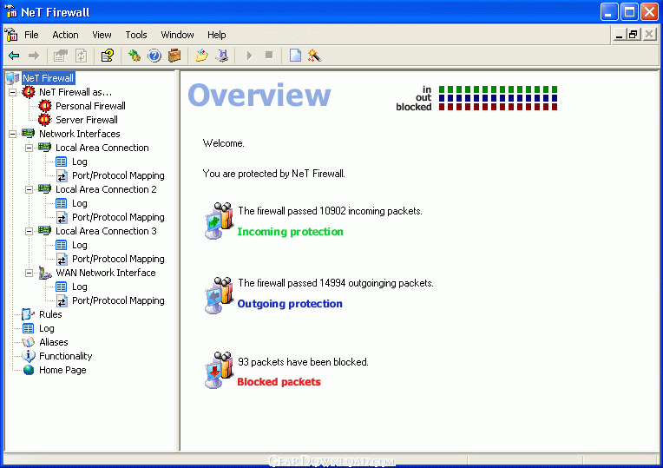The image size is (663, 468).
Task: Click the Start play toolbar button
Action: (x=249, y=56)
